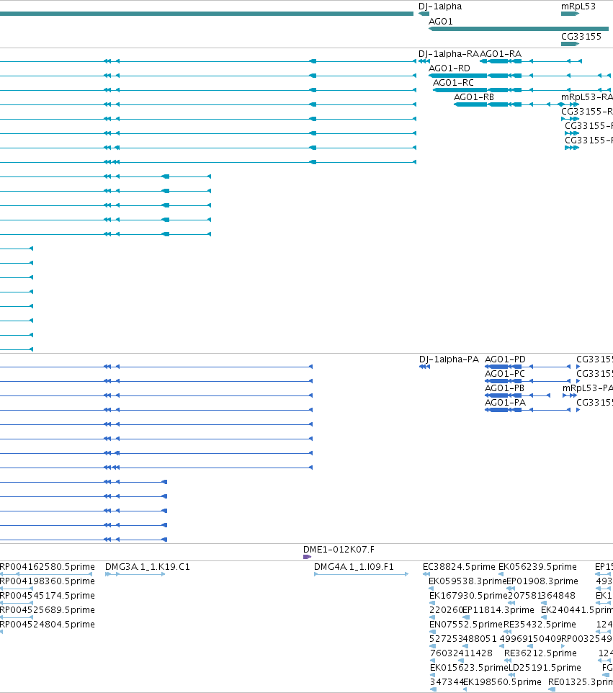Click the DME1-012K07.F label
The image size is (613, 693).
339,550
